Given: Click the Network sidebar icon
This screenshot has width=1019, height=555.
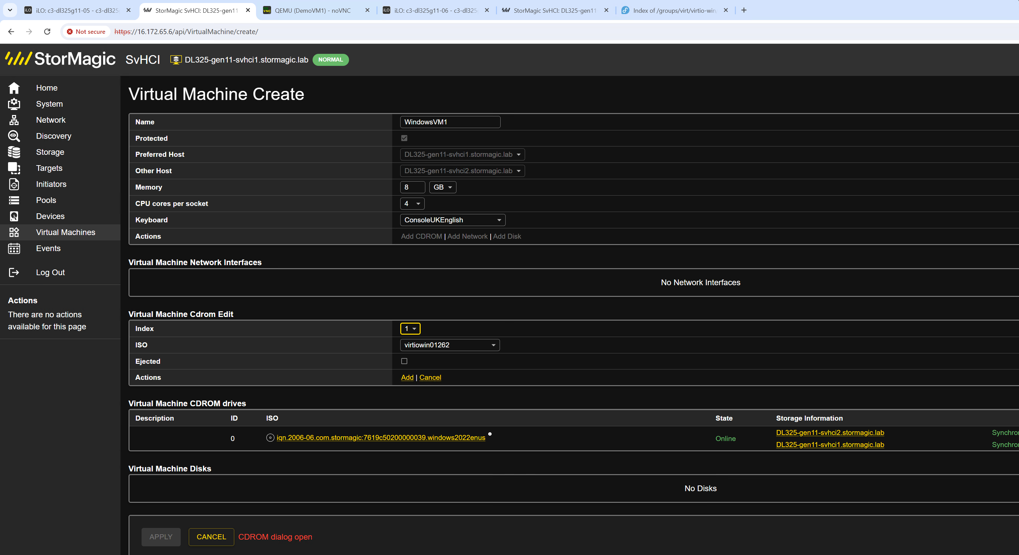Looking at the screenshot, I should 14,120.
